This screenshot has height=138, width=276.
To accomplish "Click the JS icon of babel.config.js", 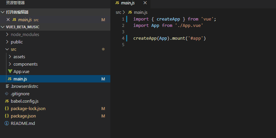I will [x=7, y=101].
